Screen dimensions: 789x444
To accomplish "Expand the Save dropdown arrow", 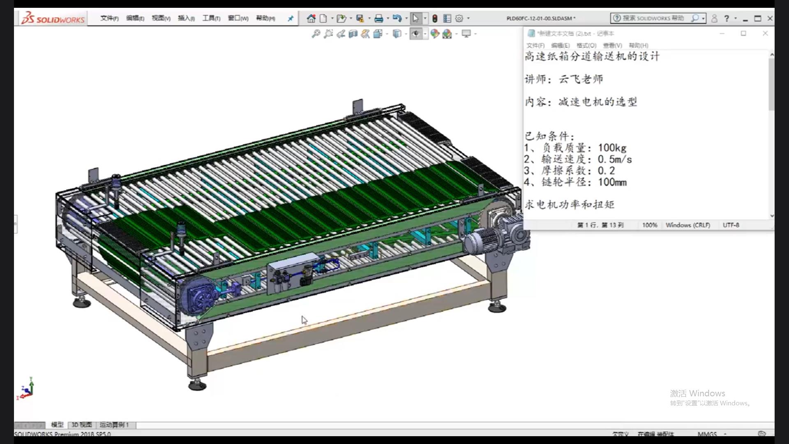I will [x=369, y=18].
